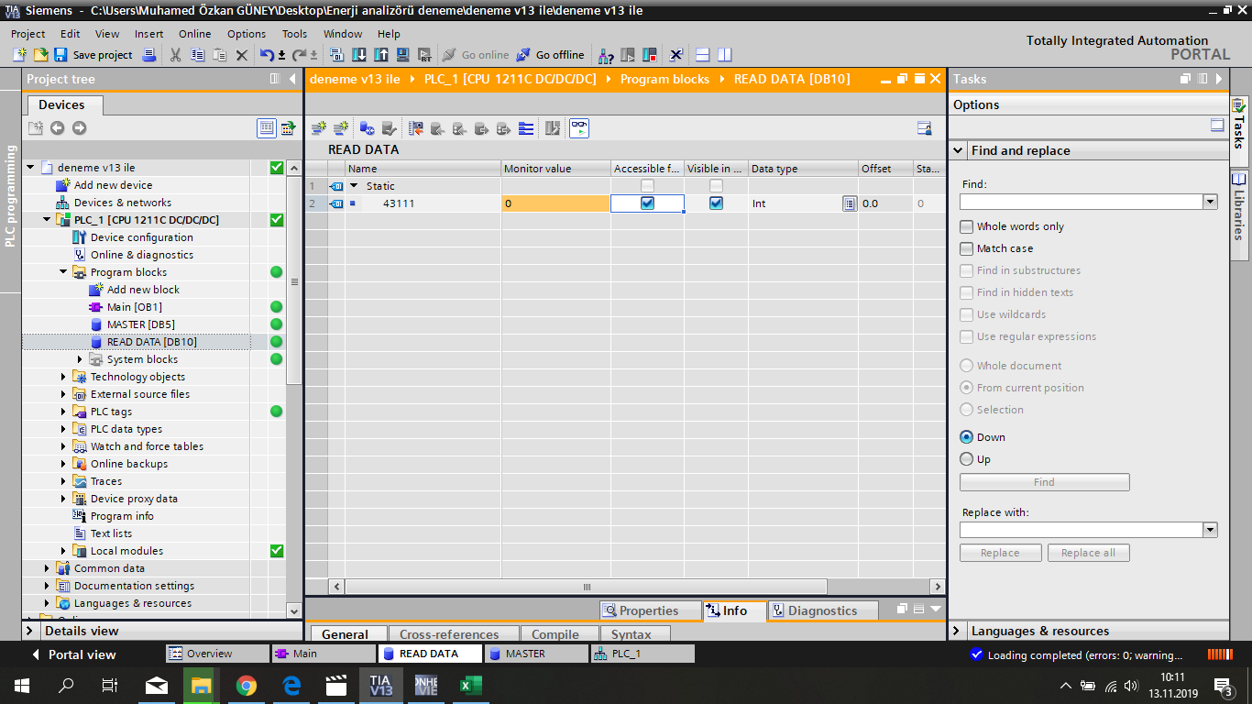Click the Start simulation icon
The height and width of the screenshot is (704, 1252).
pyautogui.click(x=402, y=55)
